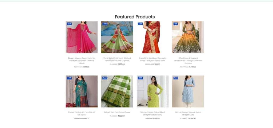Click the Olive Green & Mustard Embroidered Lehenga title
This screenshot has width=273, height=128.
[x=188, y=61]
